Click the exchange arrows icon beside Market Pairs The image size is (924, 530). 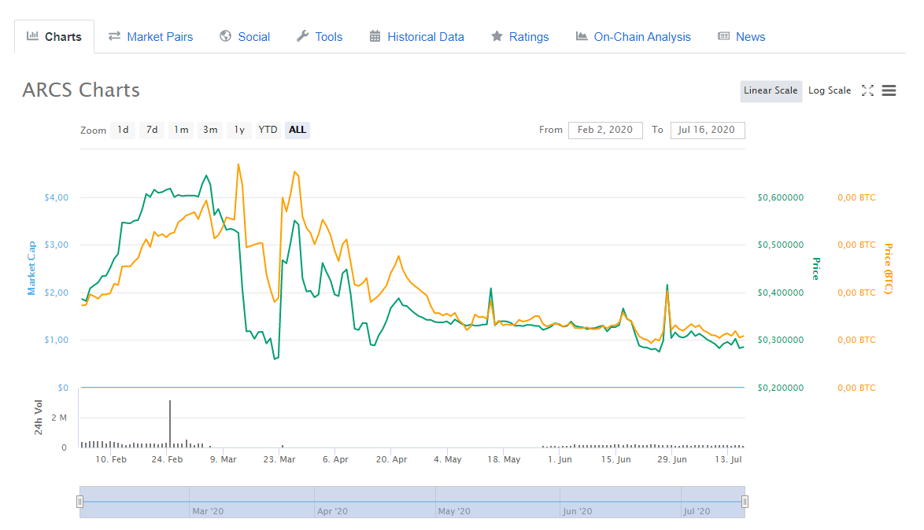pos(114,36)
